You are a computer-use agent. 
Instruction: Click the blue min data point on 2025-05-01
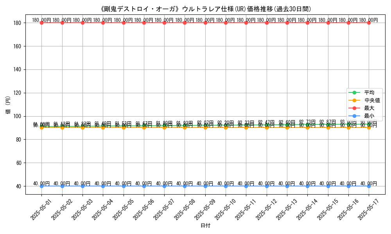(x=42, y=186)
